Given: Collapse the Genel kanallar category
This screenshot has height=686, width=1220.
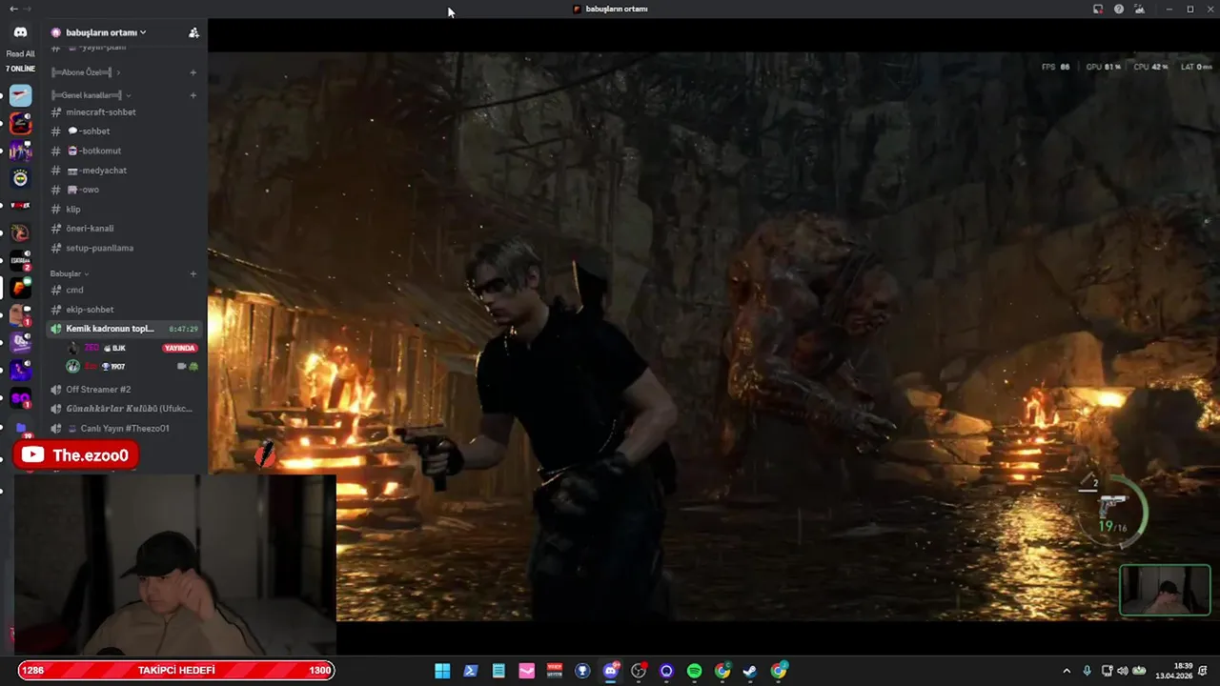Looking at the screenshot, I should (91, 95).
